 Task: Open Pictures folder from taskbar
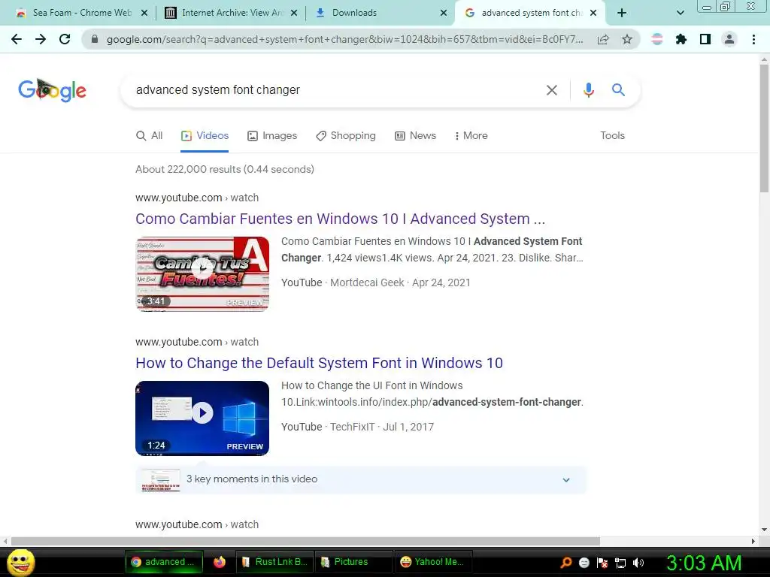pyautogui.click(x=354, y=562)
